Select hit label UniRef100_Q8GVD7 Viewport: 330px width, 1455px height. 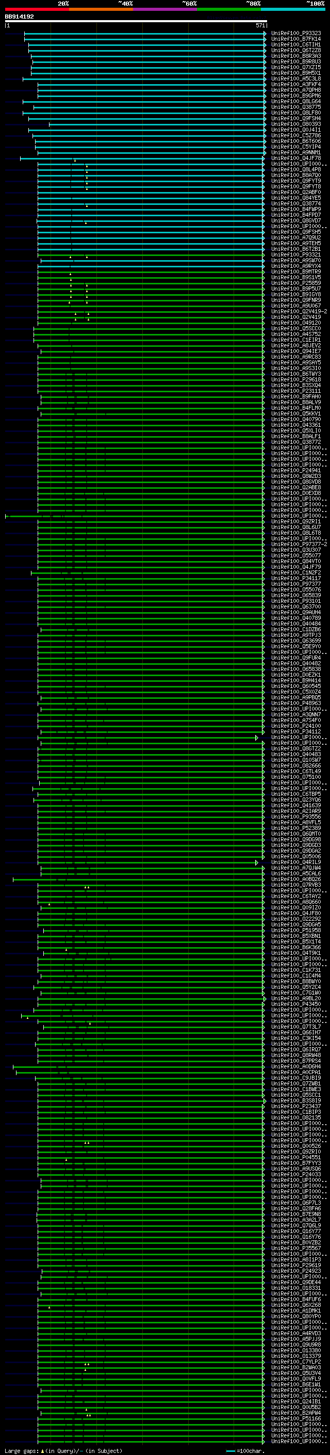296,221
